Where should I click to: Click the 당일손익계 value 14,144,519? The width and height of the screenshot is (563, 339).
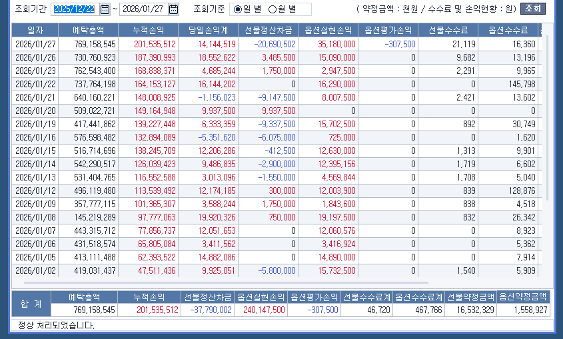(x=217, y=44)
